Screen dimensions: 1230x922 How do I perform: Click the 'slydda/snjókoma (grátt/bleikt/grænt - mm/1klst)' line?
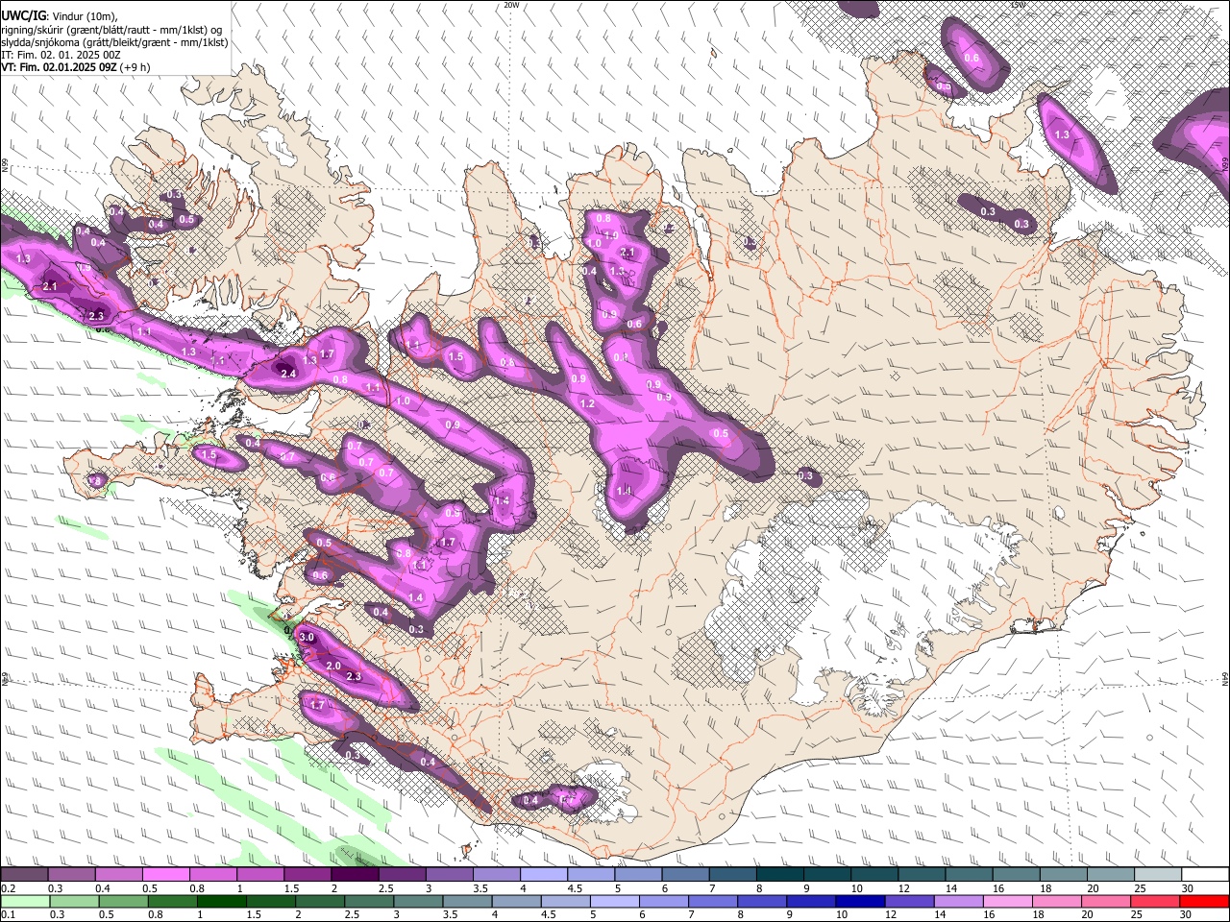pyautogui.click(x=114, y=42)
